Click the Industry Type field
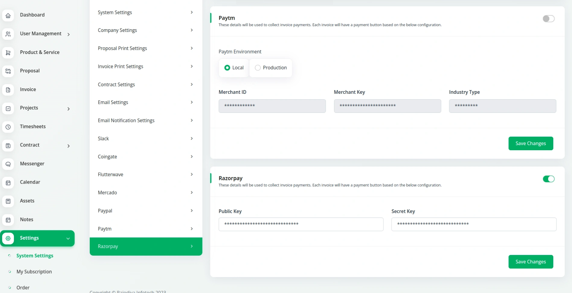 [502, 106]
